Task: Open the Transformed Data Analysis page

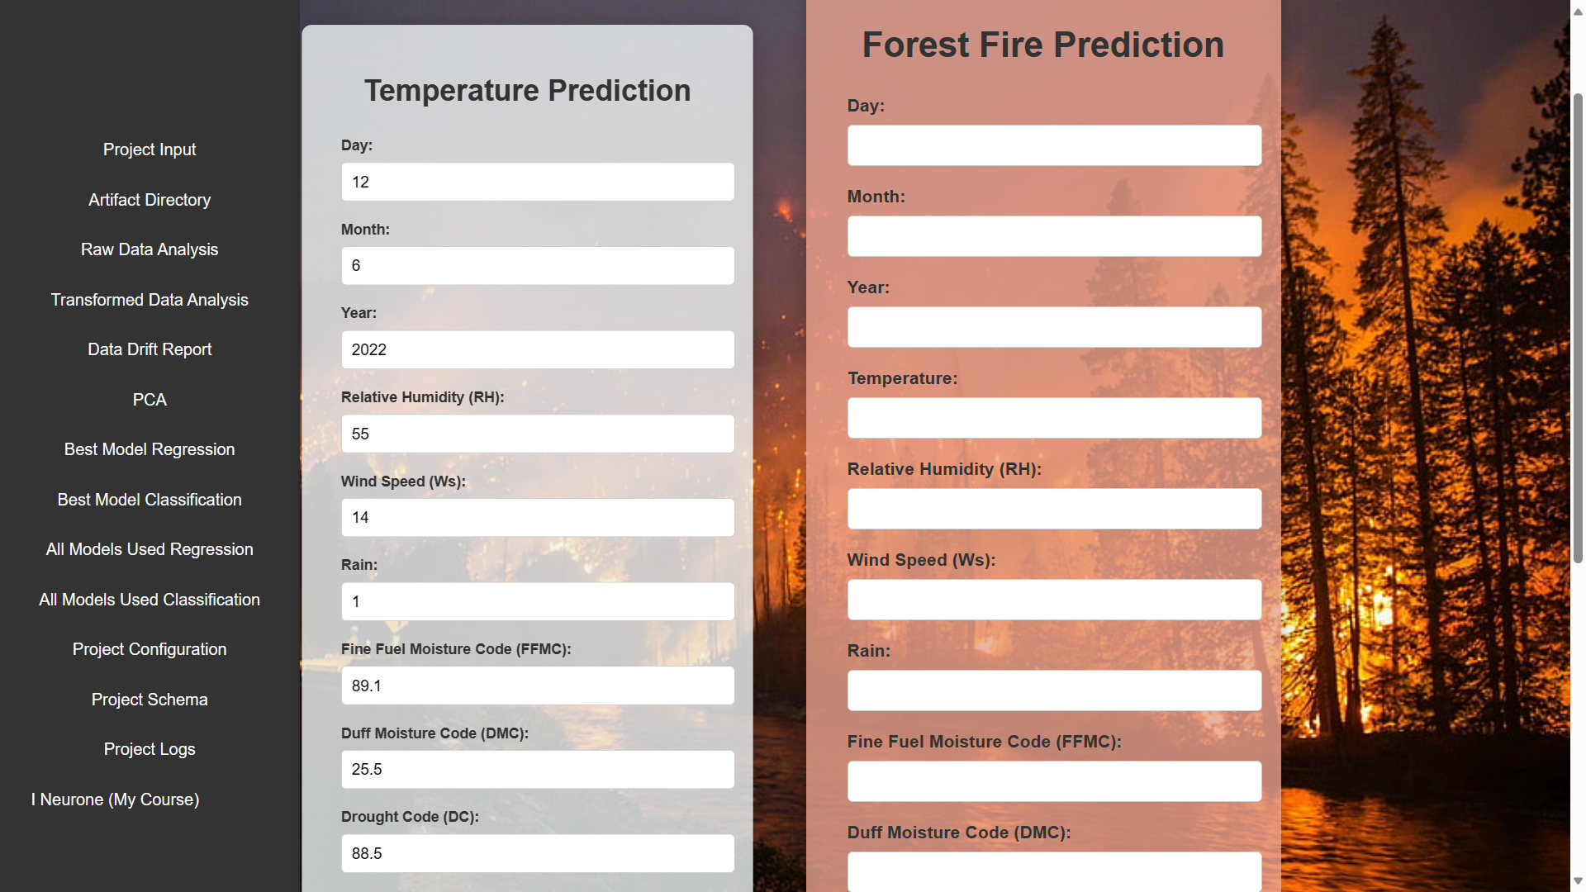Action: coord(149,299)
